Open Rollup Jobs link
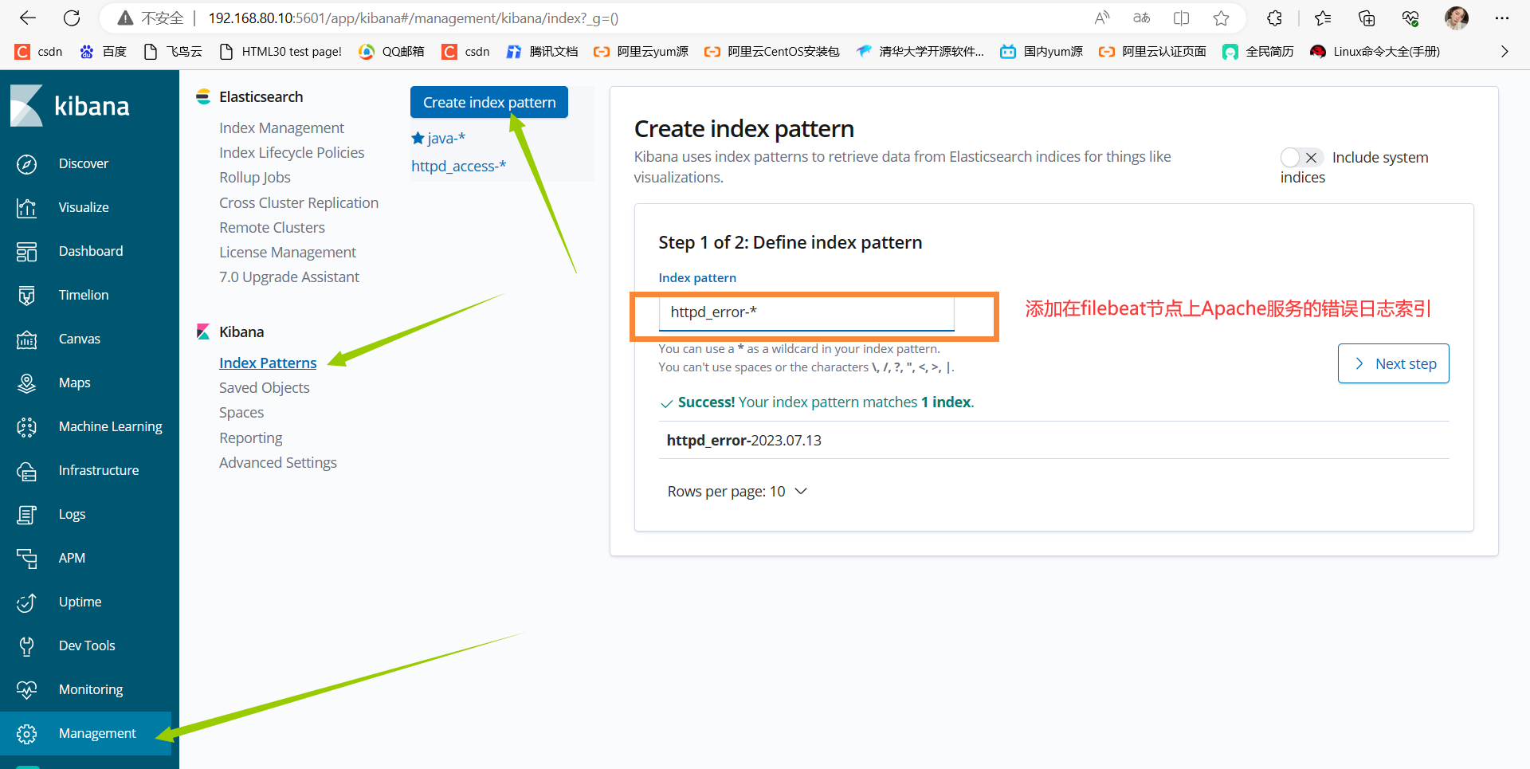This screenshot has height=769, width=1530. pos(255,177)
